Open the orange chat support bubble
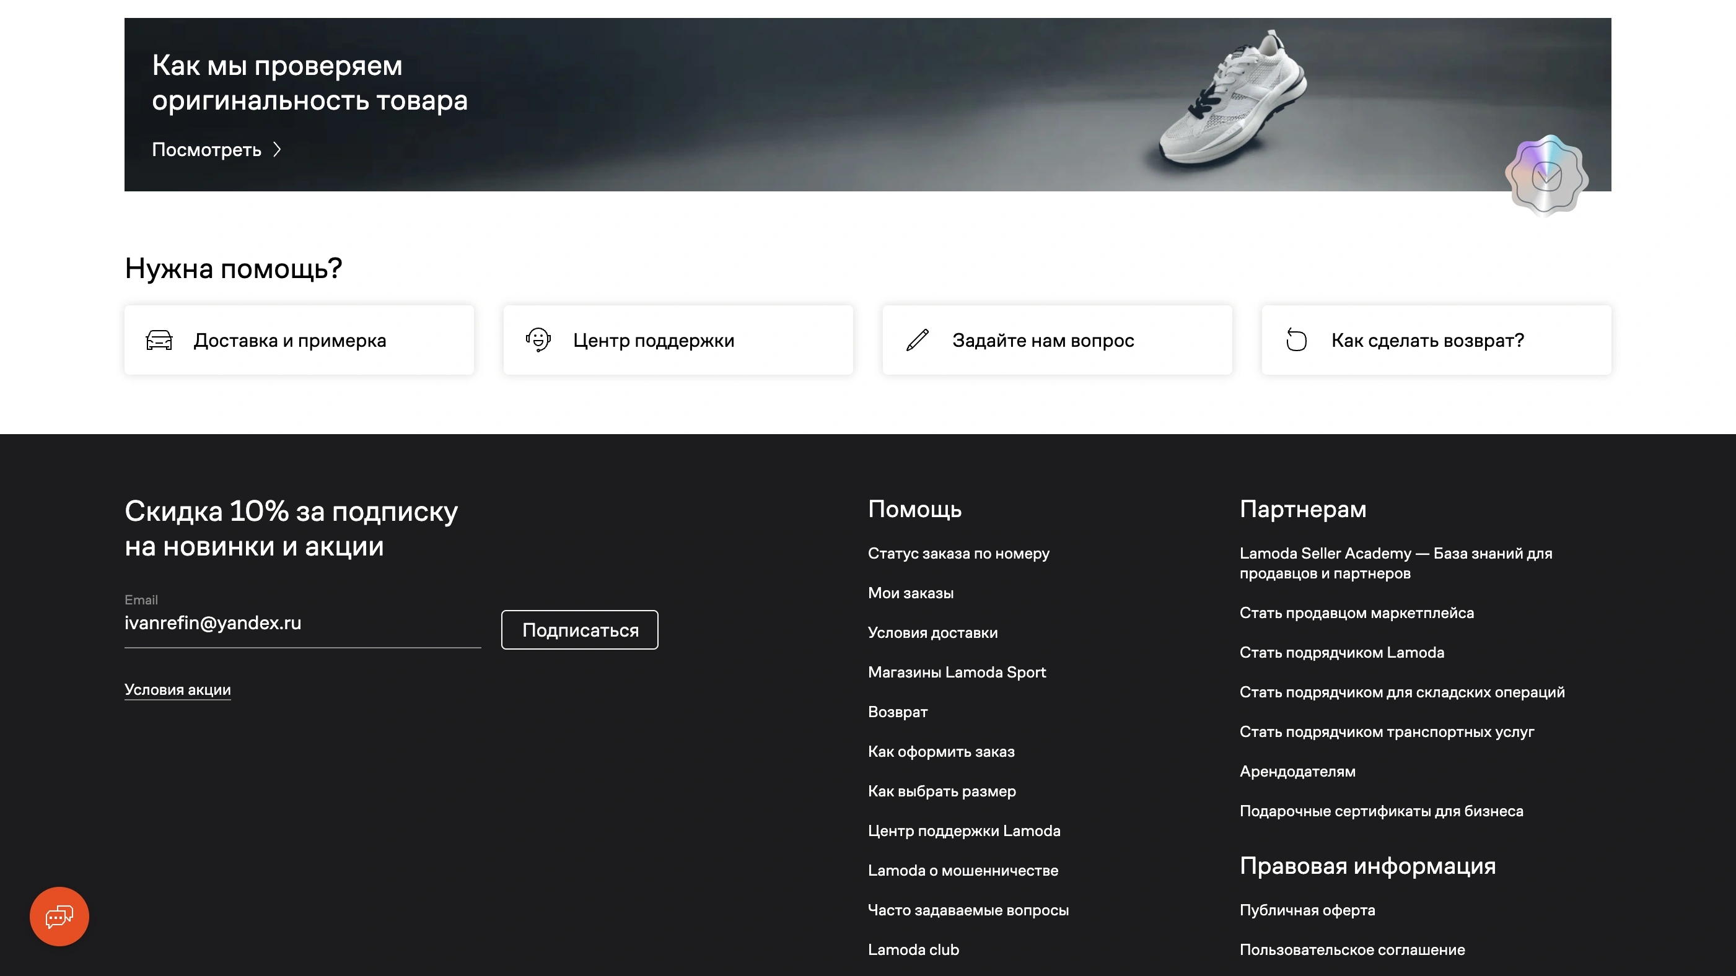 click(59, 916)
